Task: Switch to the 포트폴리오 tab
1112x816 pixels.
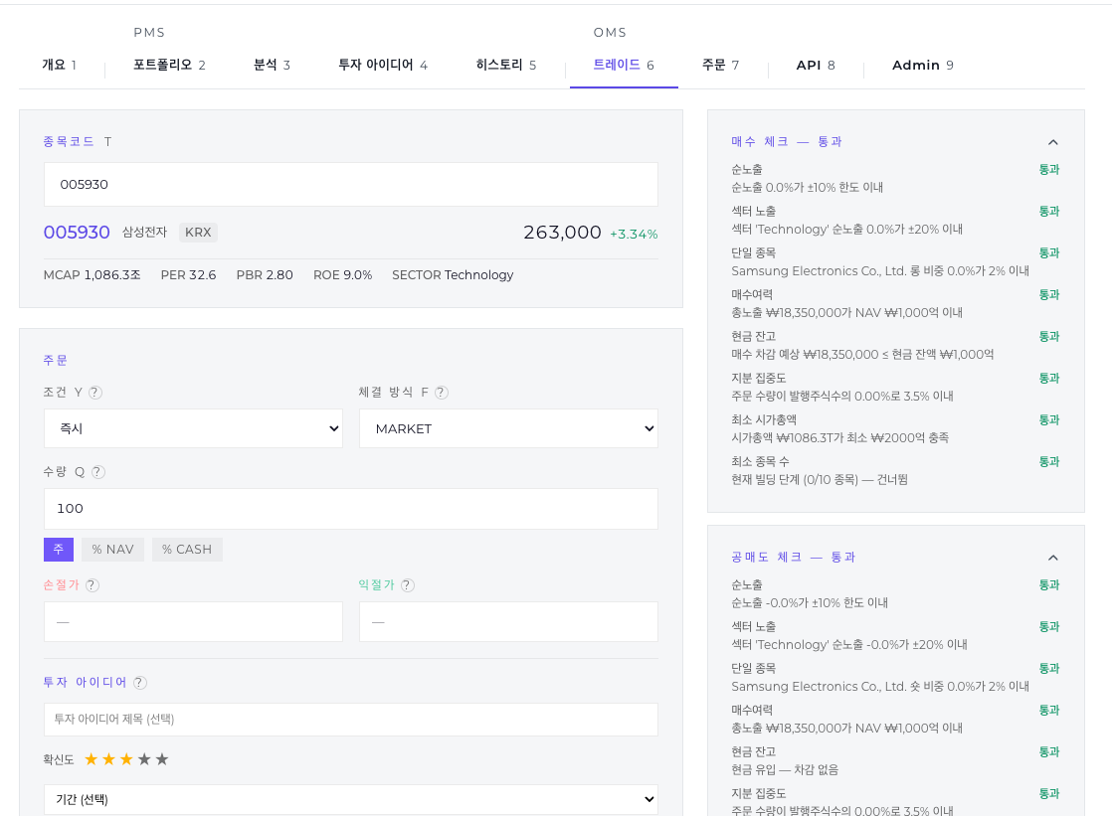Action: [x=169, y=66]
